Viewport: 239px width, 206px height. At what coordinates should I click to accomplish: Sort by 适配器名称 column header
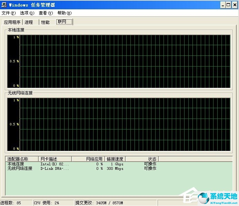pos(21,159)
